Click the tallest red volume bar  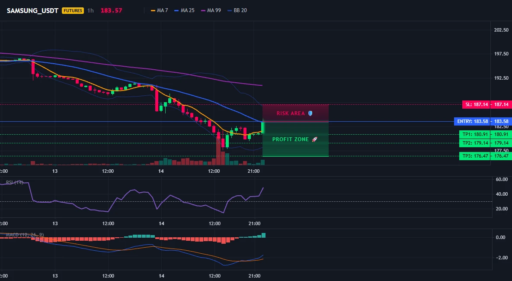click(x=218, y=151)
